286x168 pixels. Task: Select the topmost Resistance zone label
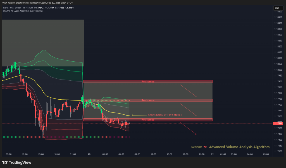point(148,82)
